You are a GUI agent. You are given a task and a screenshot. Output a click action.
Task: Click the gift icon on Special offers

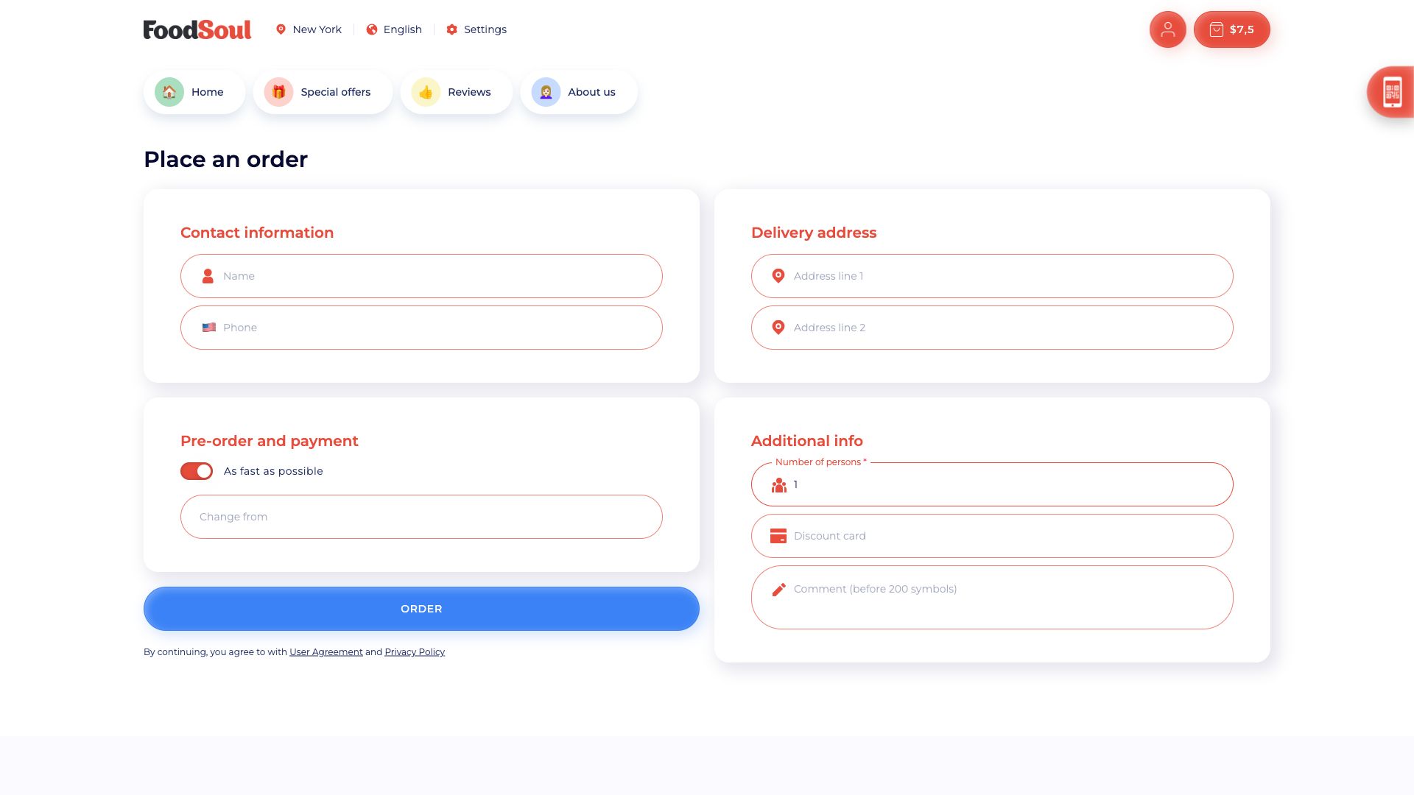278,91
